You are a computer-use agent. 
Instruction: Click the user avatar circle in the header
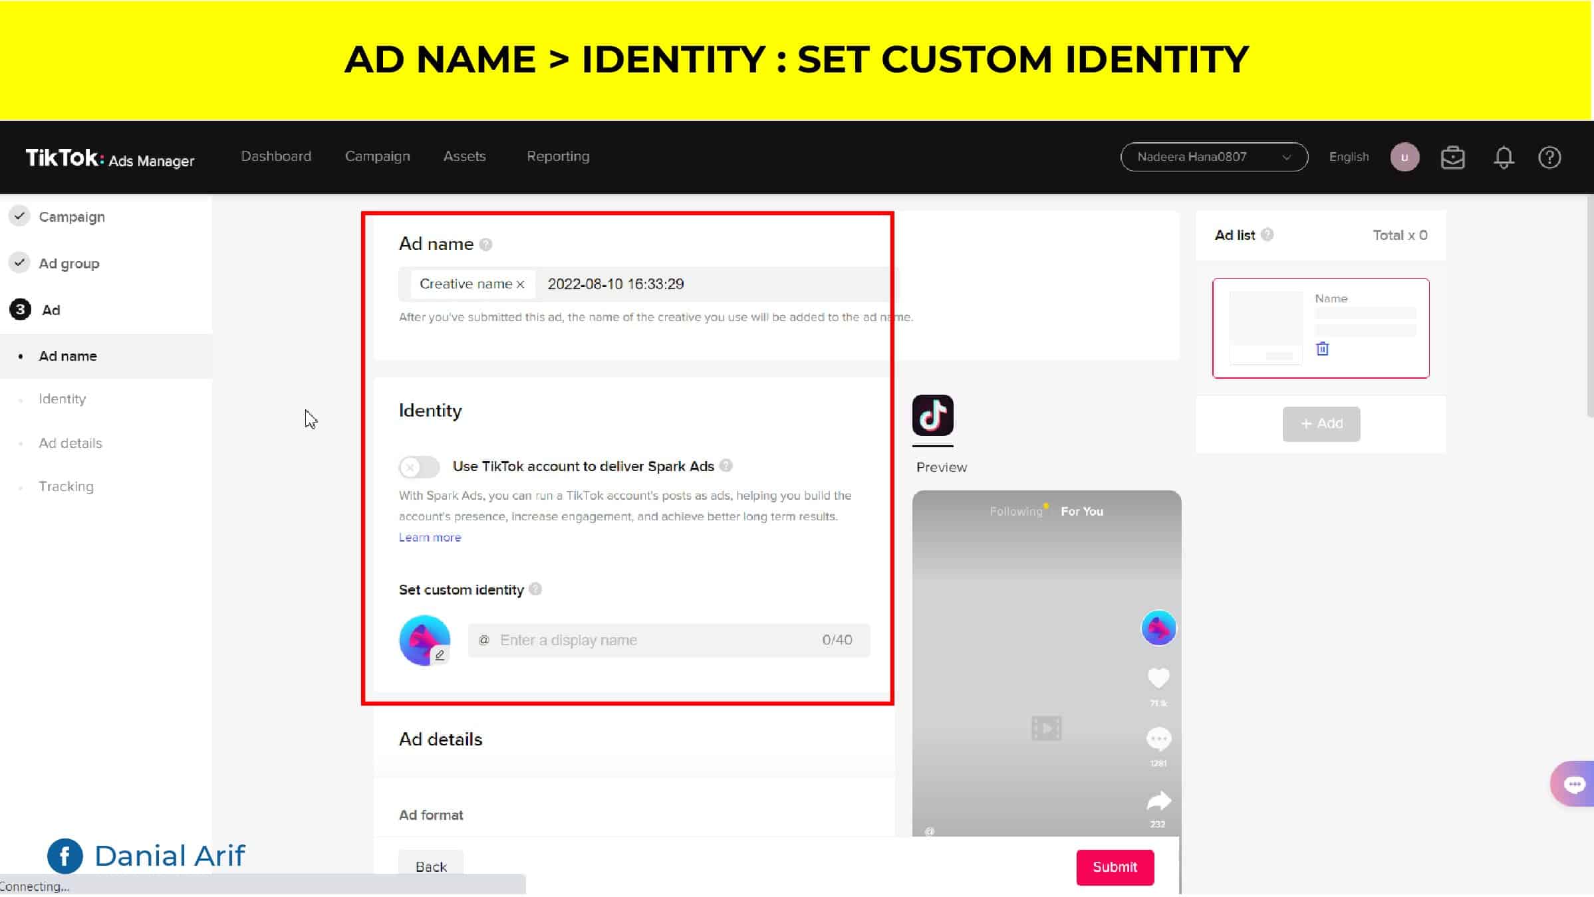1404,157
